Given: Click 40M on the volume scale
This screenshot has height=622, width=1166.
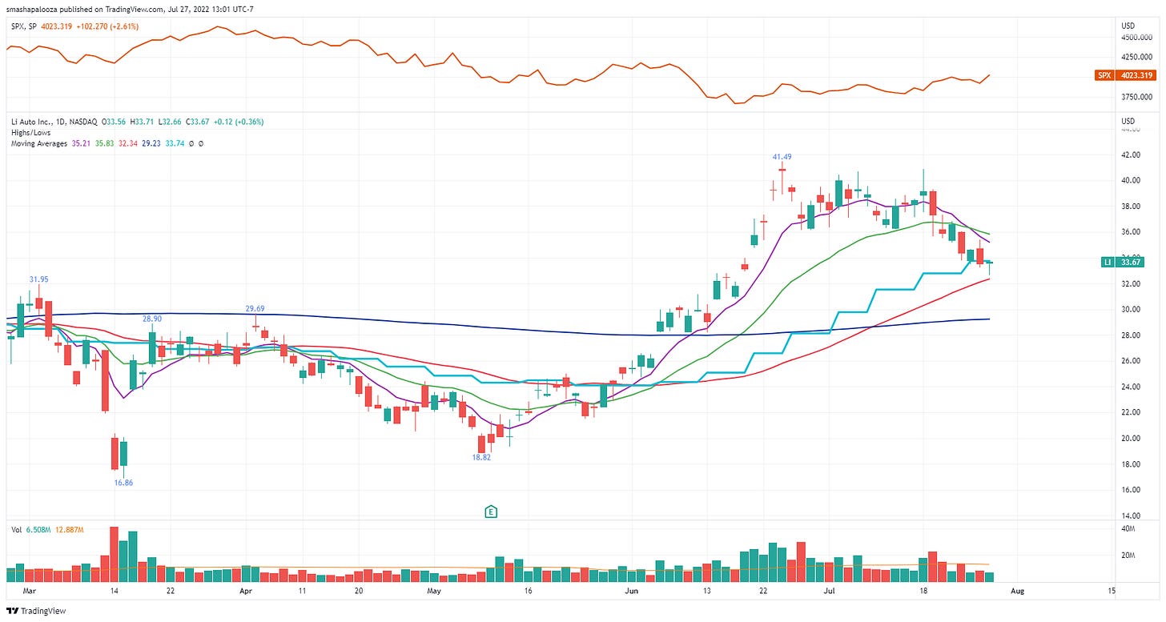Looking at the screenshot, I should click(x=1128, y=529).
